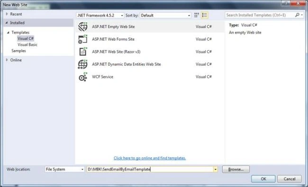
Task: Open the .NET Framework 4.5.2 dropdown
Action: [x=100, y=15]
